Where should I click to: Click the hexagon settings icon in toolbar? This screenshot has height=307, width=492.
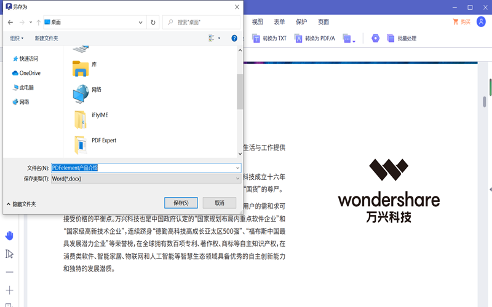pos(375,38)
